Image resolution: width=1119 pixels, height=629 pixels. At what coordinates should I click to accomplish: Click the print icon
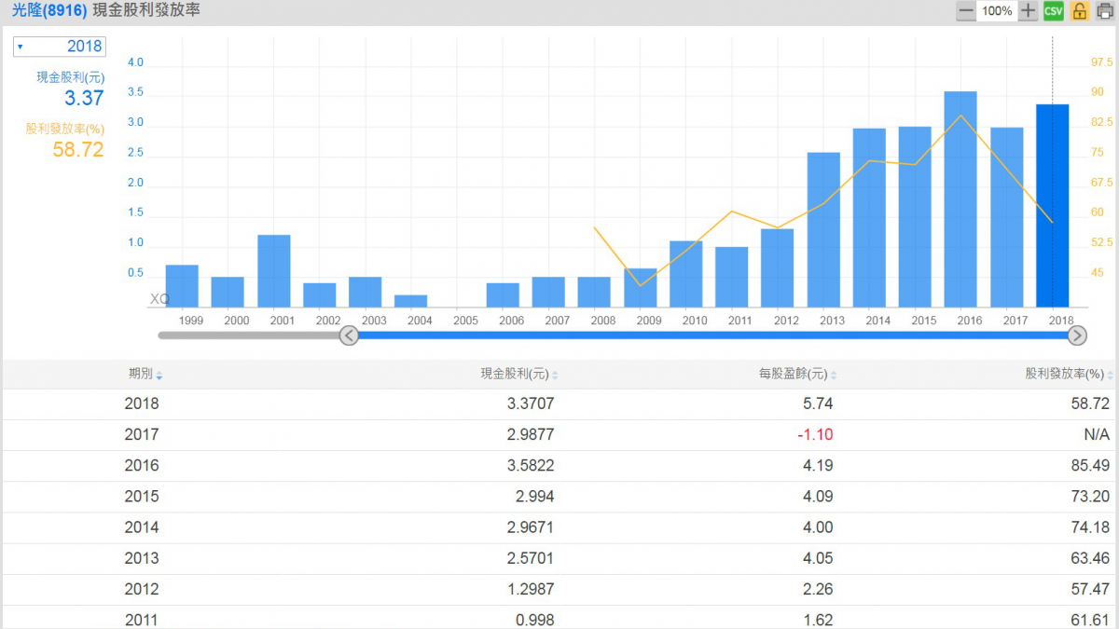tap(1105, 11)
